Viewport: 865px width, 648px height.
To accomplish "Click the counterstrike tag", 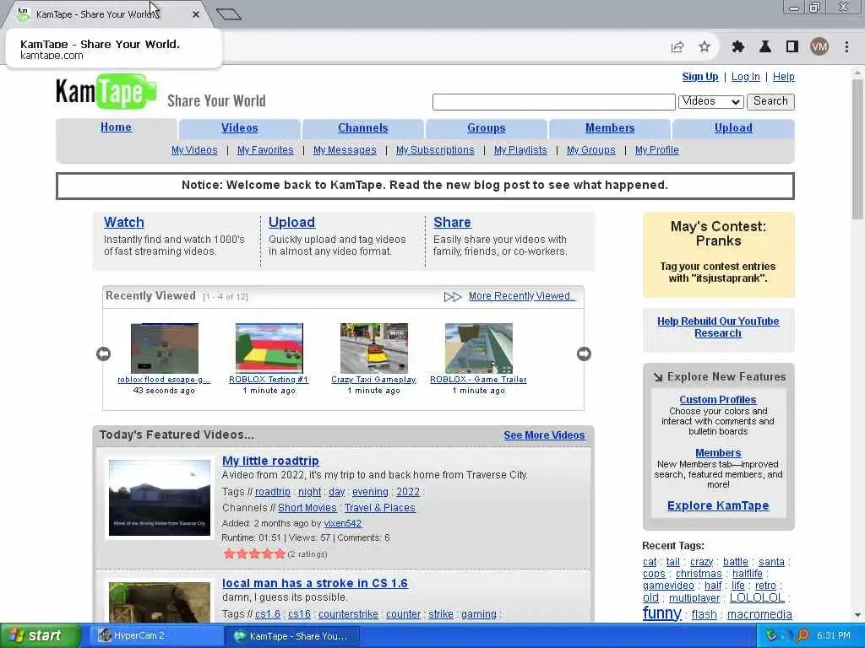I will (x=348, y=614).
